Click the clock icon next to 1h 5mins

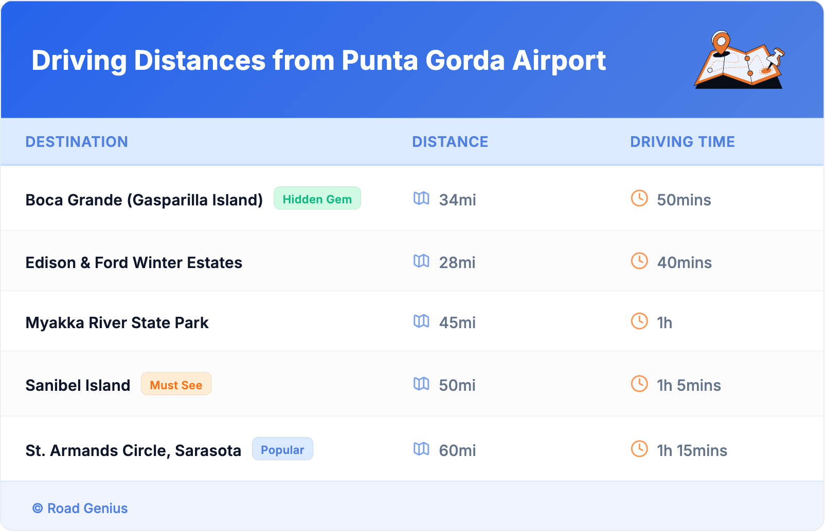[639, 385]
